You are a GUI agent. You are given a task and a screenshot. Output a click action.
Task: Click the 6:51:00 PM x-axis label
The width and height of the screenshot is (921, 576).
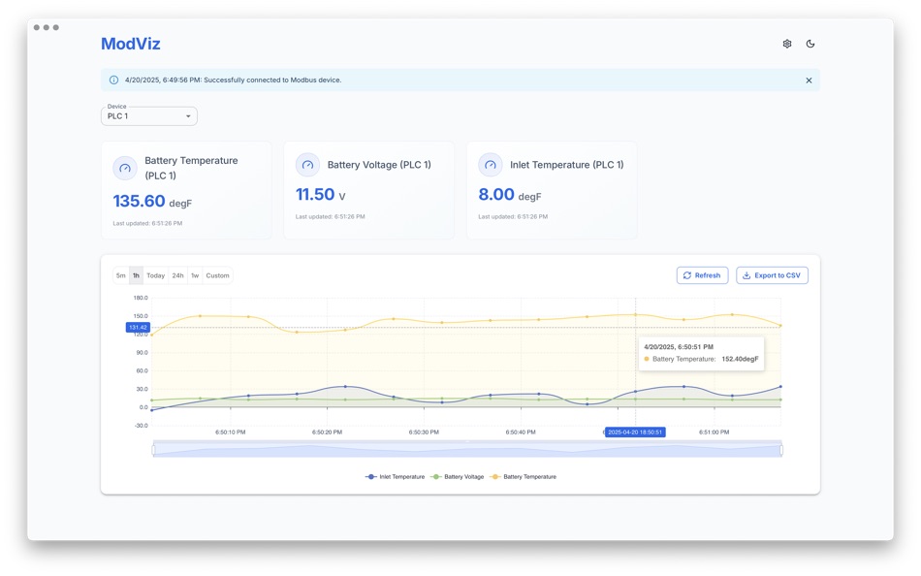pos(714,432)
